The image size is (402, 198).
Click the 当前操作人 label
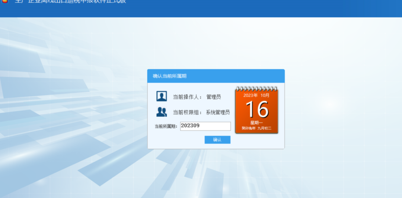[x=187, y=97]
